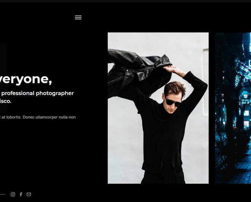Open the hamburger menu

click(78, 17)
